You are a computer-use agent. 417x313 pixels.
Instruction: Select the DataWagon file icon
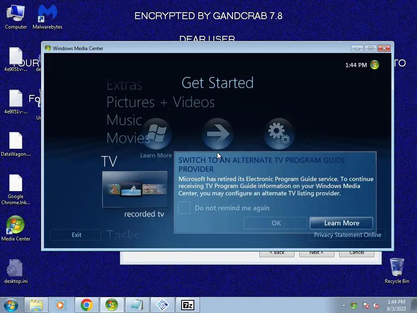tap(16, 144)
